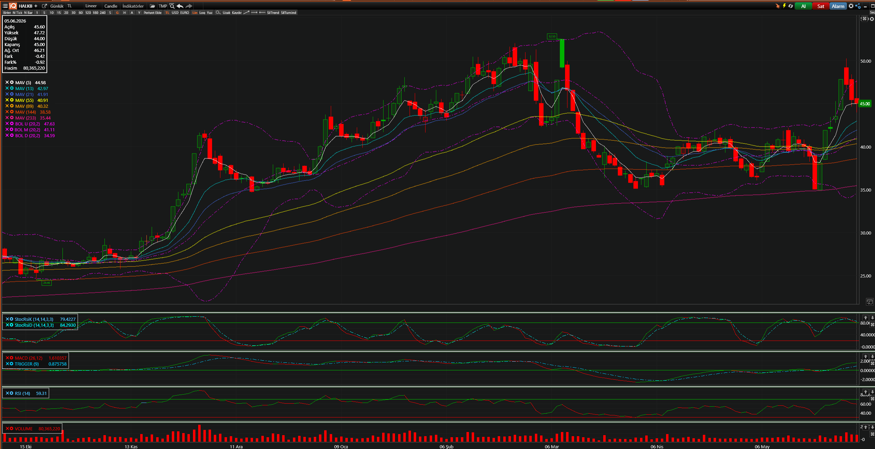Click the SilTrend button
The image size is (875, 449).
[273, 12]
